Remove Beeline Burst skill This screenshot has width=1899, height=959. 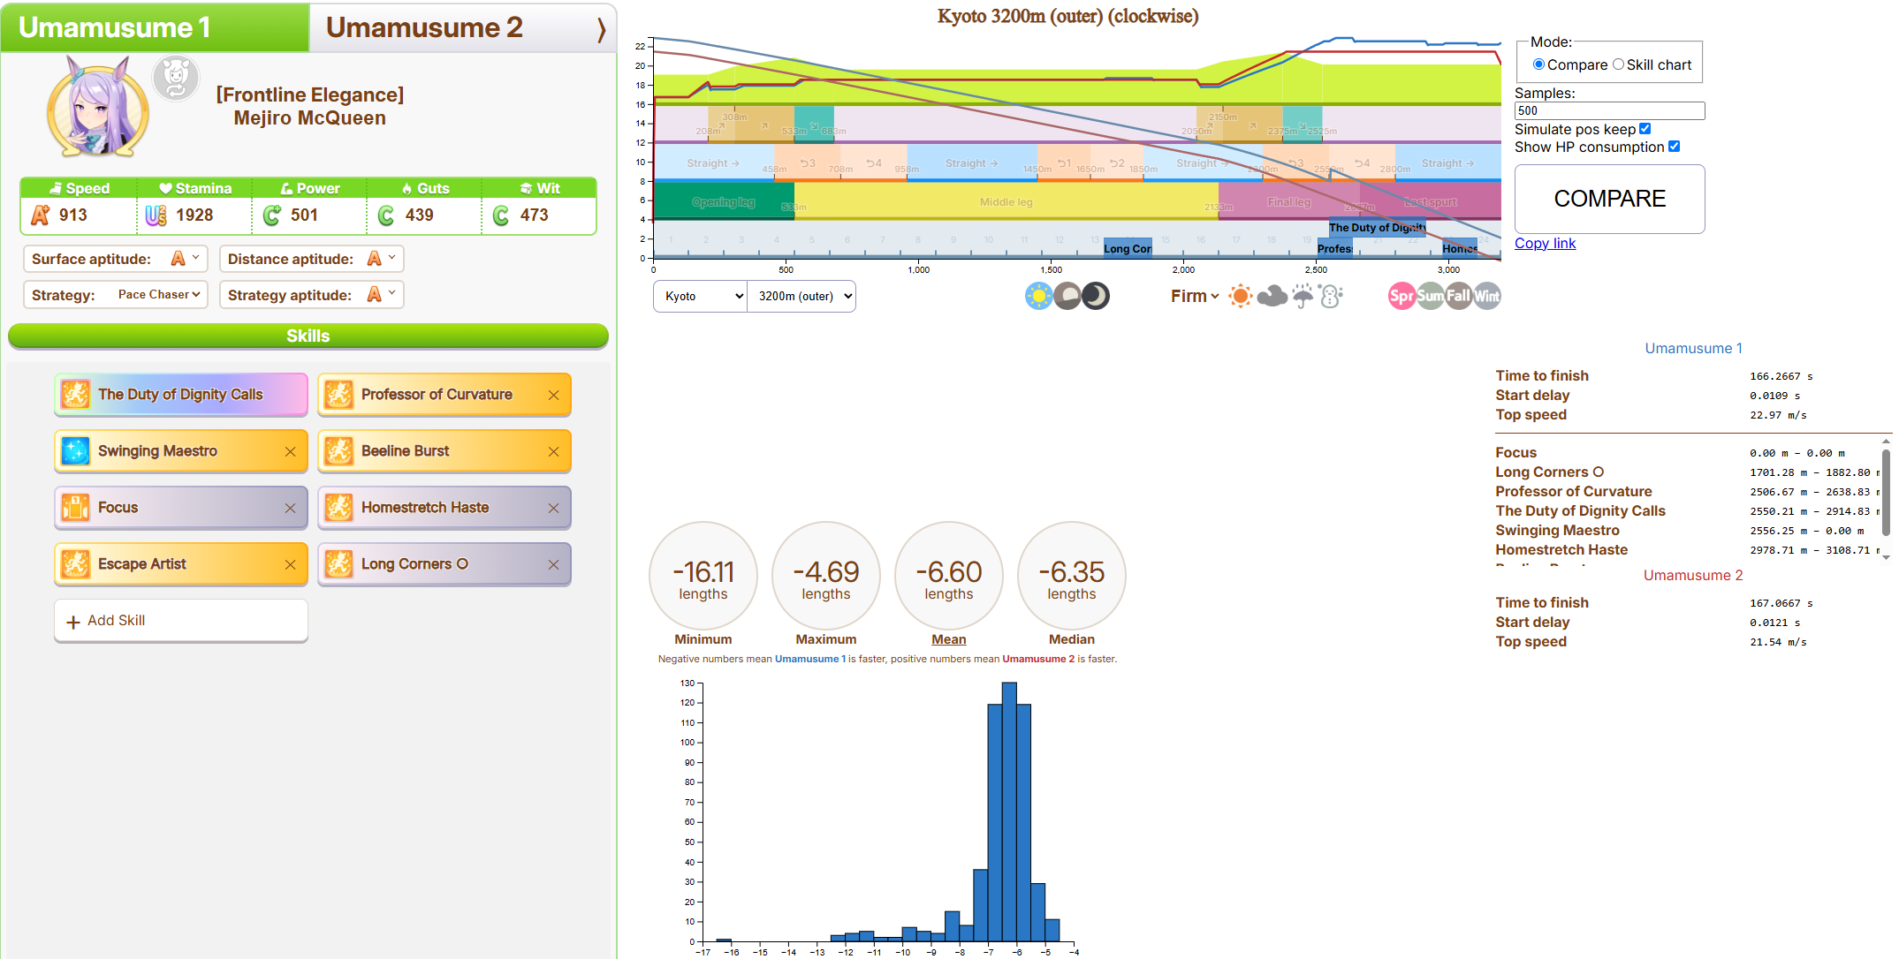pyautogui.click(x=553, y=451)
